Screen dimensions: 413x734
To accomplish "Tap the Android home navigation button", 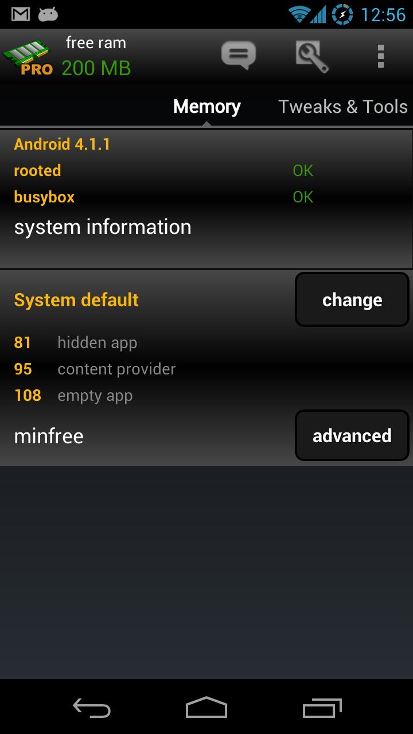I will coord(206,708).
